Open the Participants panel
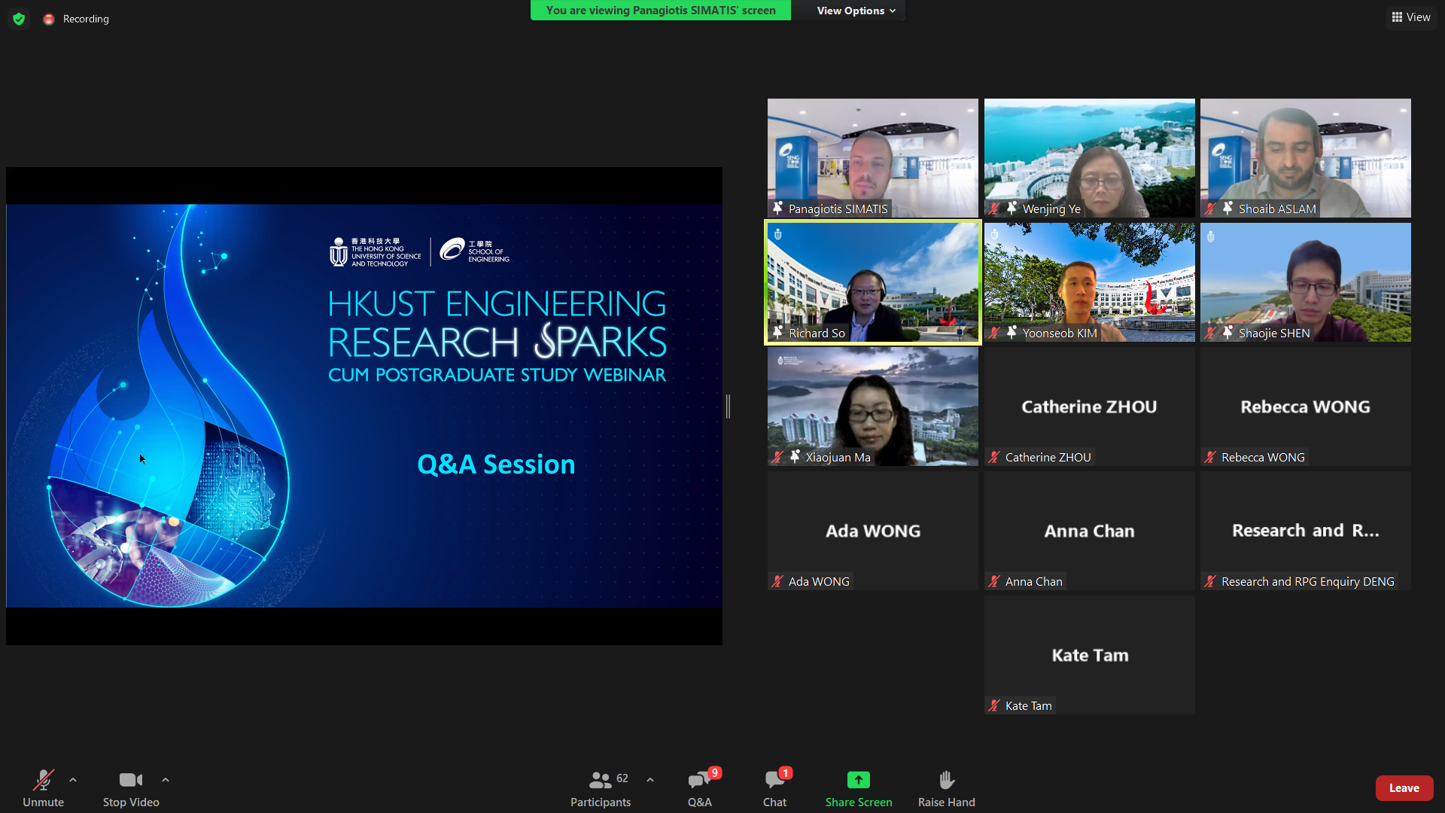The width and height of the screenshot is (1445, 813). click(601, 788)
